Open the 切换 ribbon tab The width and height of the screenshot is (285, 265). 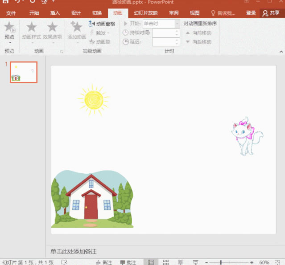tap(97, 13)
